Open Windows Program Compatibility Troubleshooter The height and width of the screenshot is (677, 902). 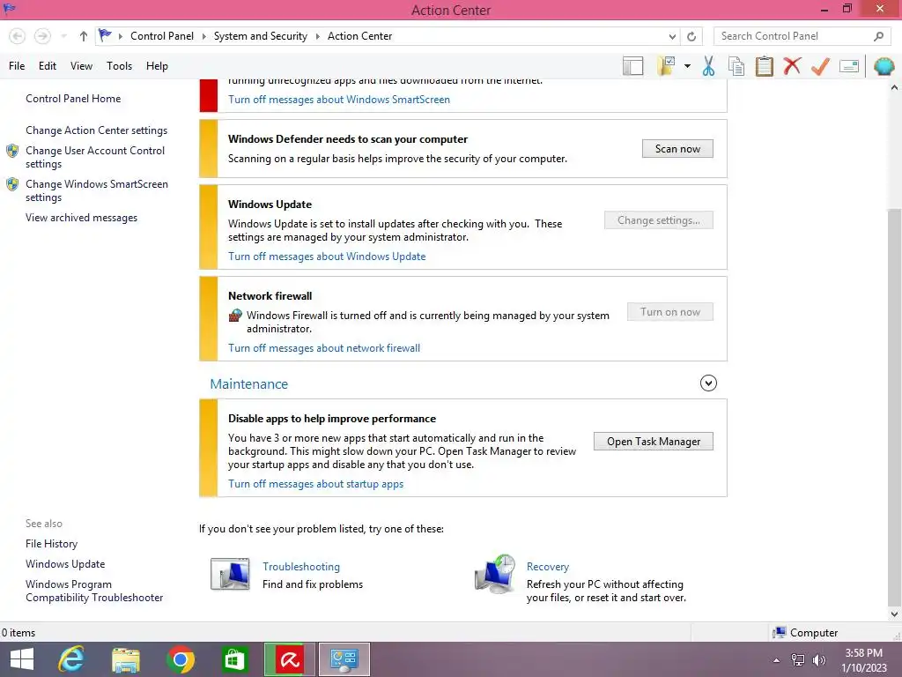tap(94, 591)
